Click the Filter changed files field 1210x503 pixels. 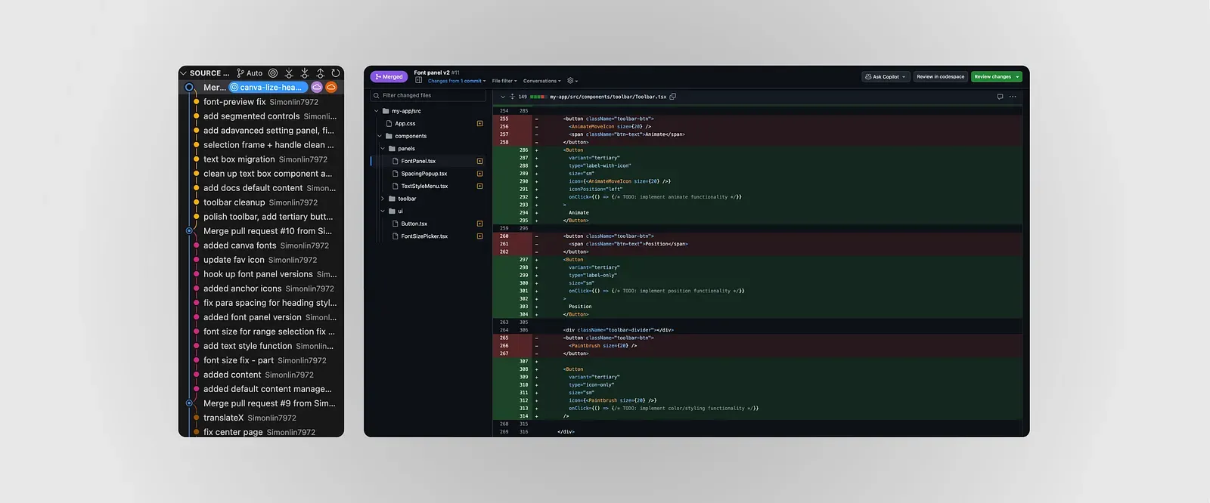(x=427, y=96)
